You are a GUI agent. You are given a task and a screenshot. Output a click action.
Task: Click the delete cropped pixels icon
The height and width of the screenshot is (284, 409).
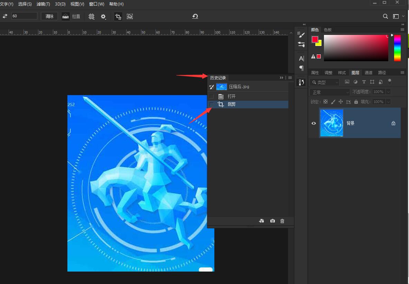click(118, 17)
